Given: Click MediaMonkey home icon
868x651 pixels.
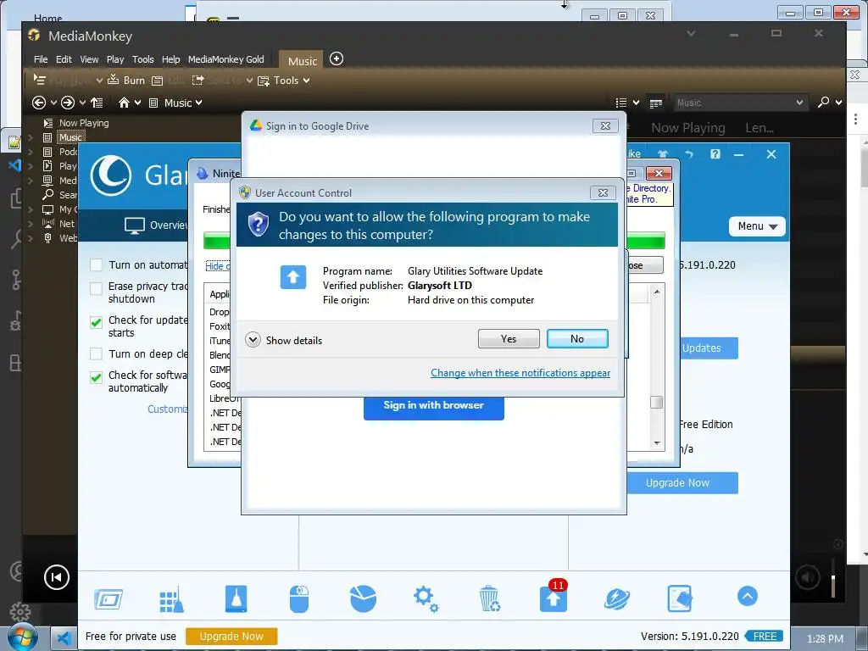Looking at the screenshot, I should coord(124,103).
